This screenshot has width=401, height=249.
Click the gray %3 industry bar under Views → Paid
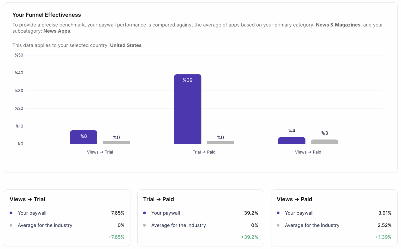pos(325,141)
